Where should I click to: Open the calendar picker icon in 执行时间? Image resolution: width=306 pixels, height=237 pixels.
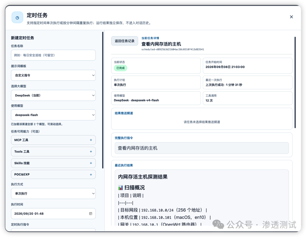tap(91, 213)
